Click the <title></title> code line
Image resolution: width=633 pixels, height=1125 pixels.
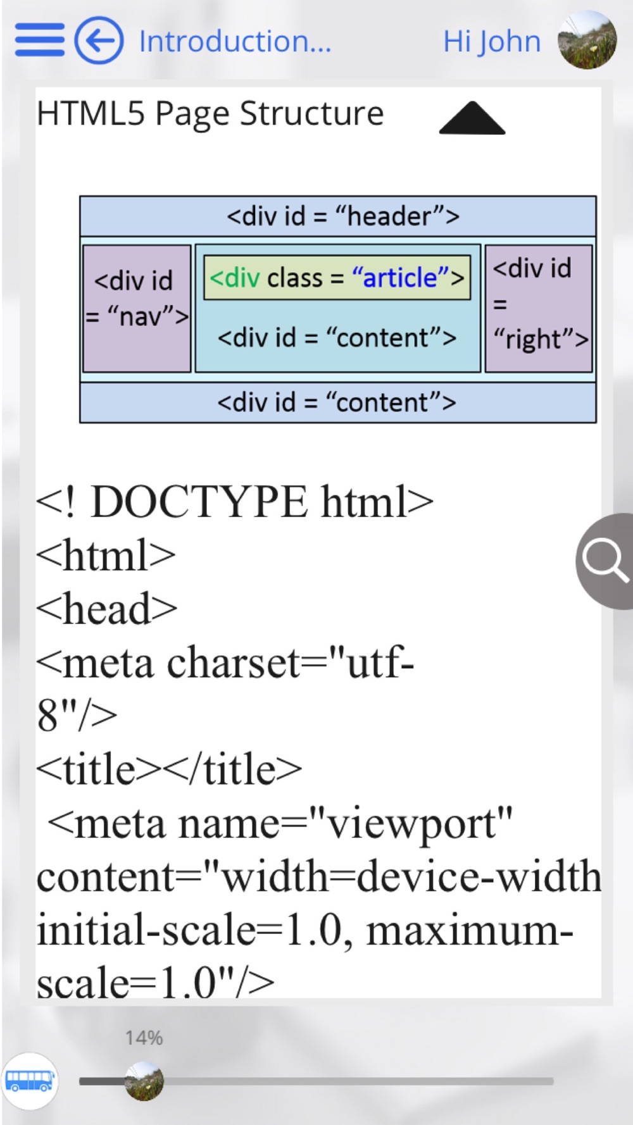(169, 769)
